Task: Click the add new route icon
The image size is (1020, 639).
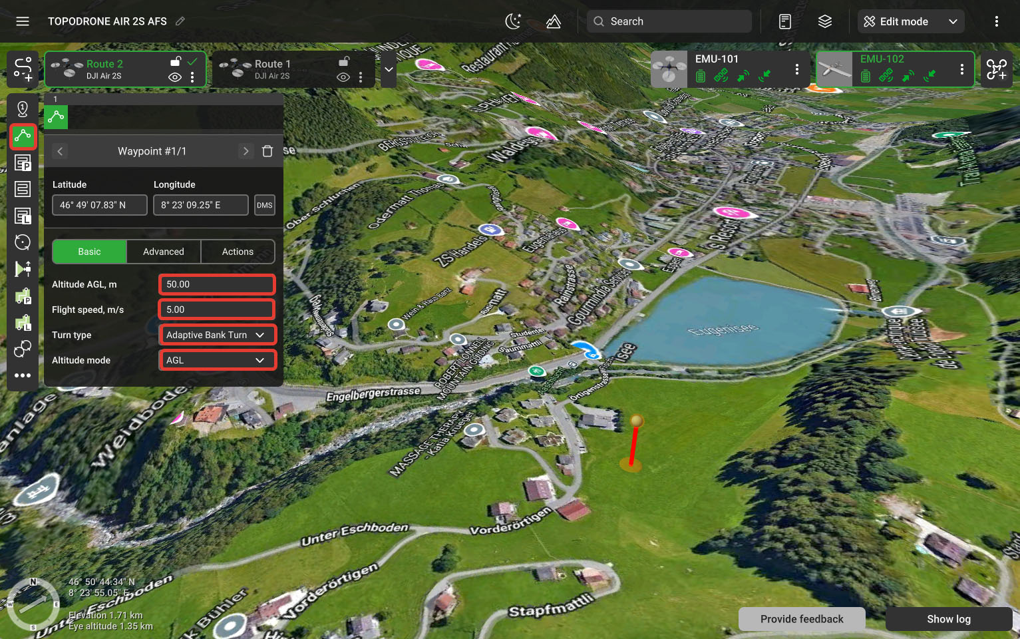Action: (x=23, y=69)
